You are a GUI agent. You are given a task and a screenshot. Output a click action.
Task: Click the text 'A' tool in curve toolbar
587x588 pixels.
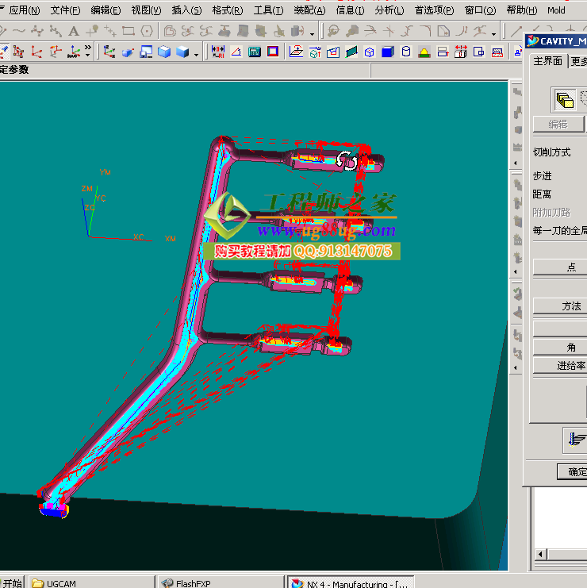[74, 32]
